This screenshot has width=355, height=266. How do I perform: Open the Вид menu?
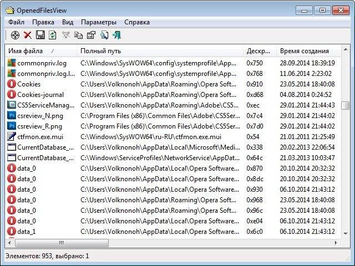click(68, 22)
